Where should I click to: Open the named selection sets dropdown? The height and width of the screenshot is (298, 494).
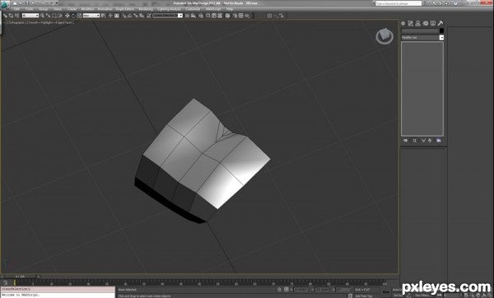168,16
